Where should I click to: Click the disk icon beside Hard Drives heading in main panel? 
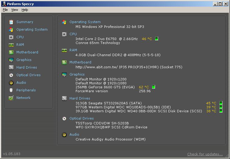[64, 98]
